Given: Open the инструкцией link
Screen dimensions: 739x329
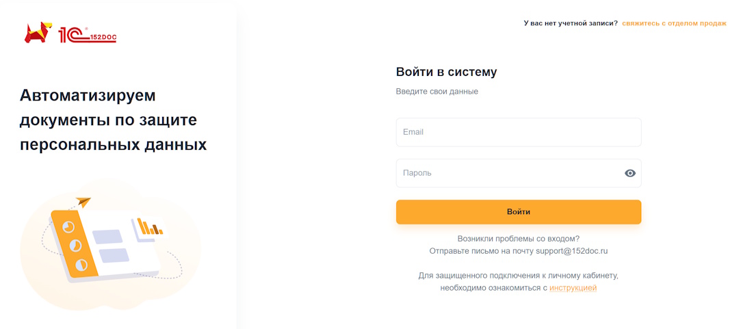Looking at the screenshot, I should pyautogui.click(x=573, y=288).
